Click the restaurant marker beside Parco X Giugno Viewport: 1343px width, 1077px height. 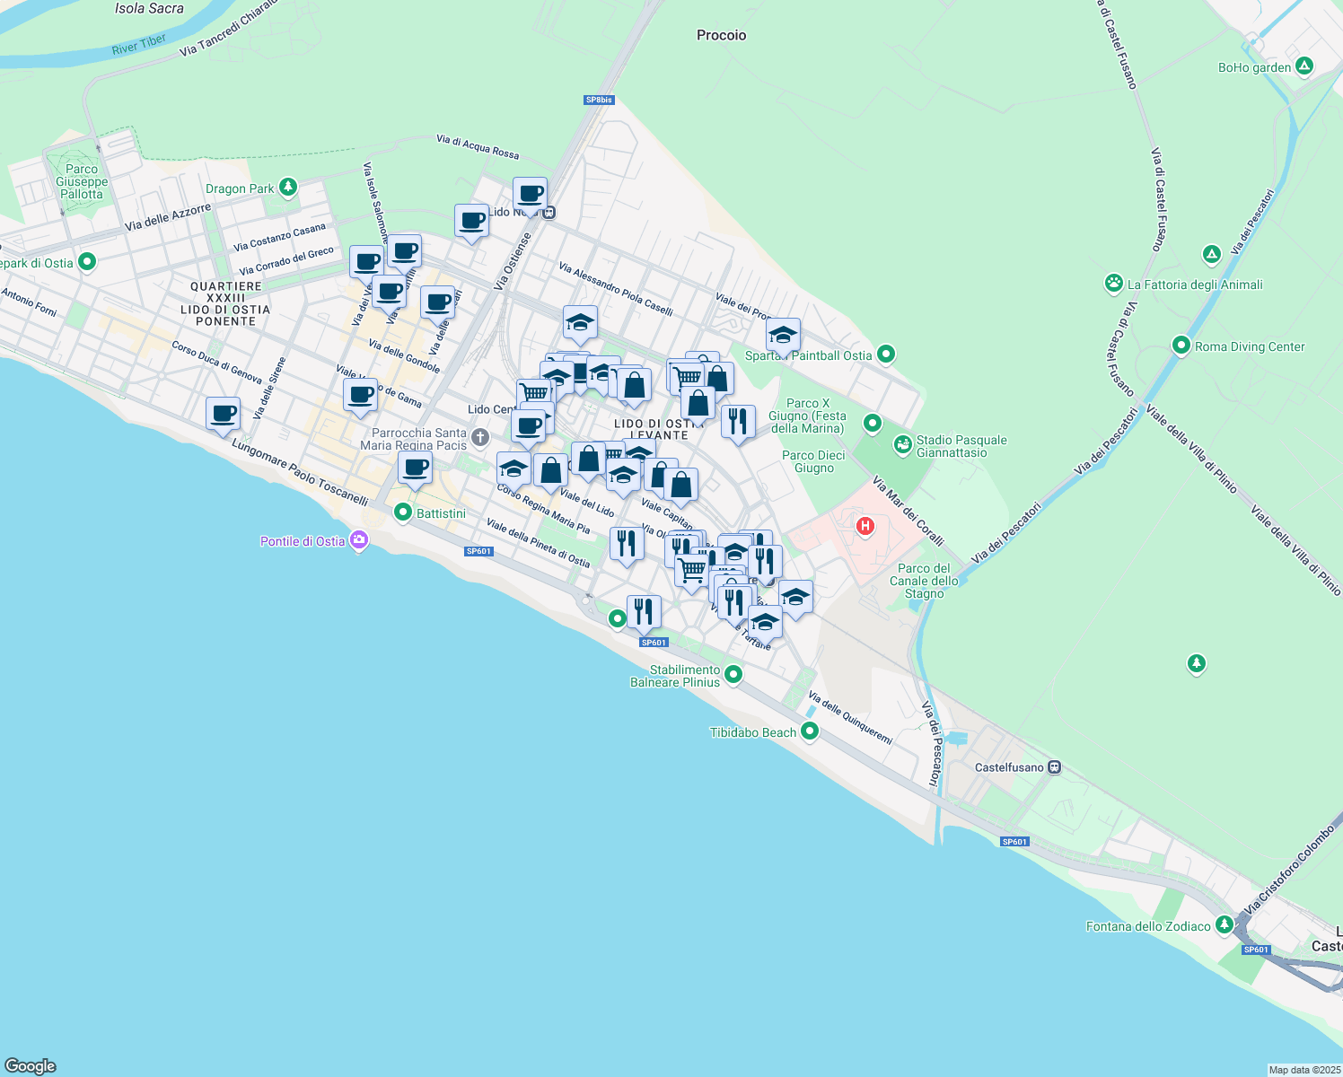[x=739, y=422]
